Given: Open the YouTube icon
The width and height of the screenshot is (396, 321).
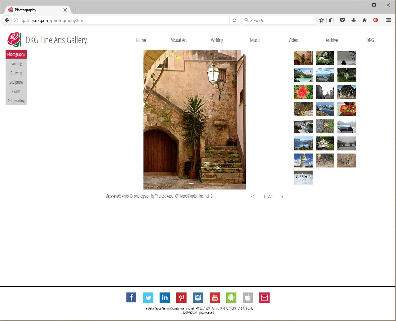Looking at the screenshot, I should (x=215, y=297).
